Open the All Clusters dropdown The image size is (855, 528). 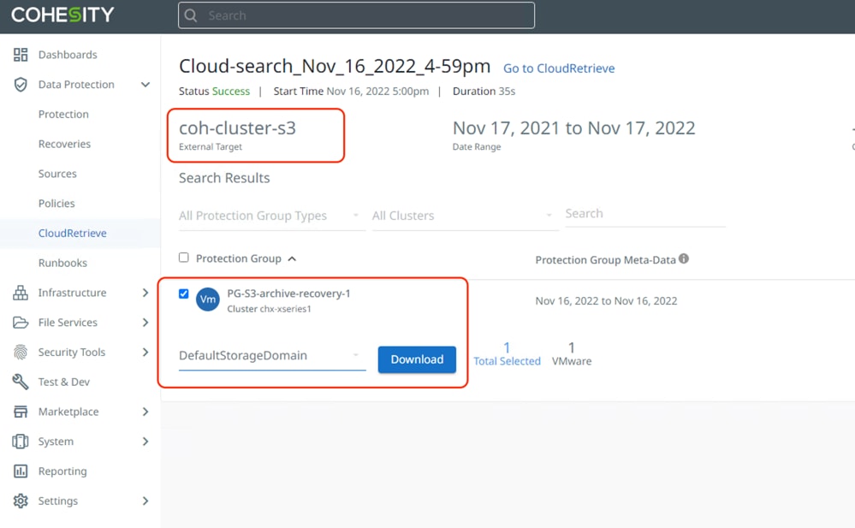465,216
